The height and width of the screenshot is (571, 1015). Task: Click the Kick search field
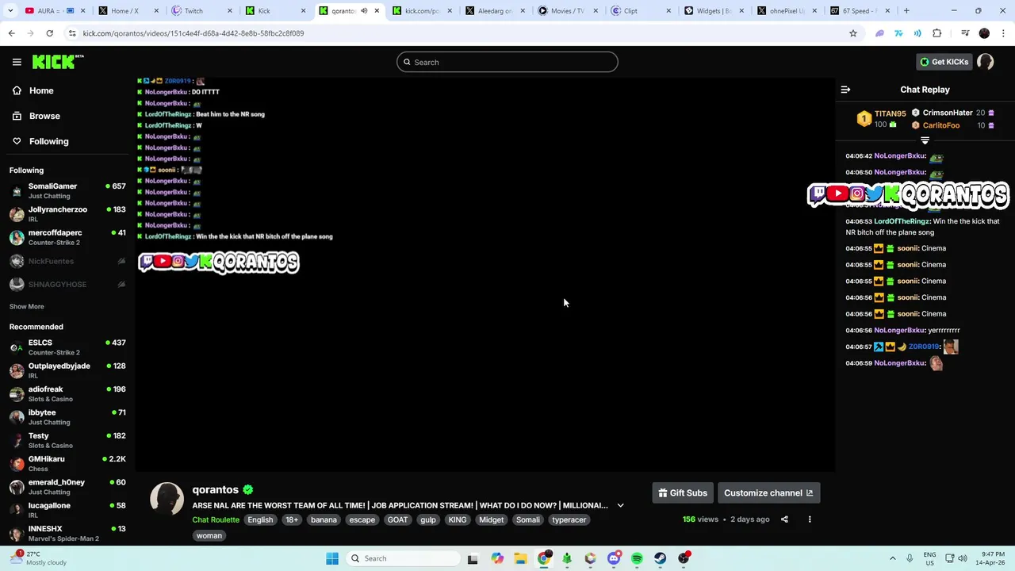[507, 62]
